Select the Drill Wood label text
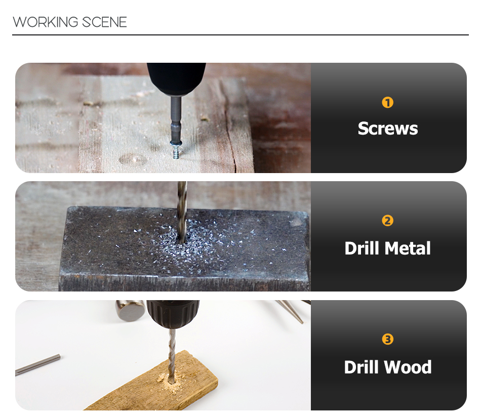 pyautogui.click(x=388, y=367)
